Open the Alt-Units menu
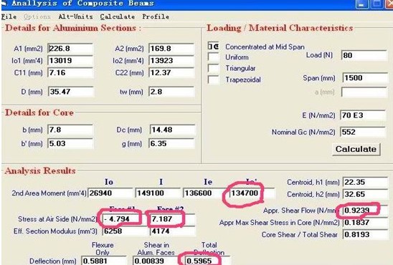Screen dimensions: 393x265 pyautogui.click(x=75, y=16)
